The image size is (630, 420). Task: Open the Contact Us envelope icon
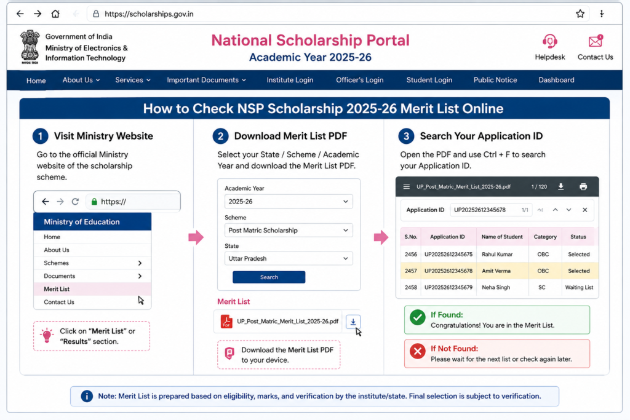pyautogui.click(x=596, y=41)
